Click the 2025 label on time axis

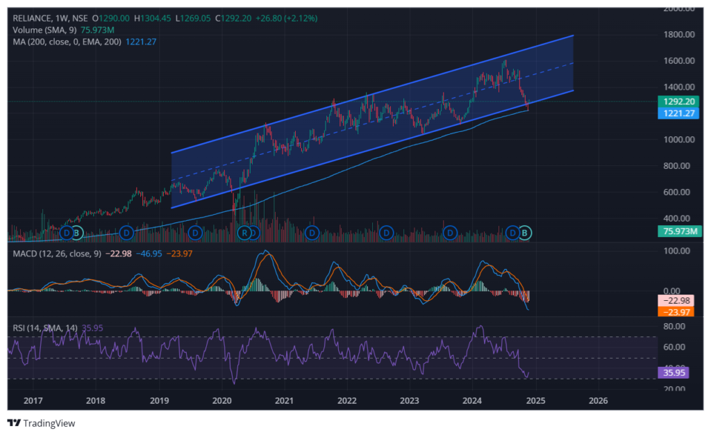535,401
